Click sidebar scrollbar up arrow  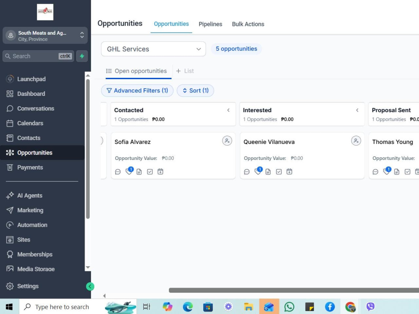[88, 75]
